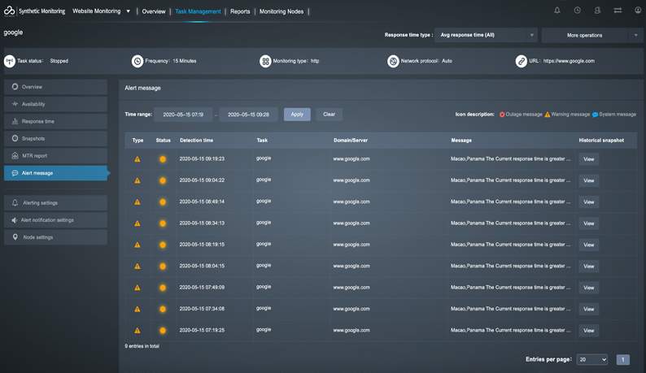View snapshot for 07:19:25 alert
Image resolution: width=646 pixels, height=373 pixels.
point(588,331)
